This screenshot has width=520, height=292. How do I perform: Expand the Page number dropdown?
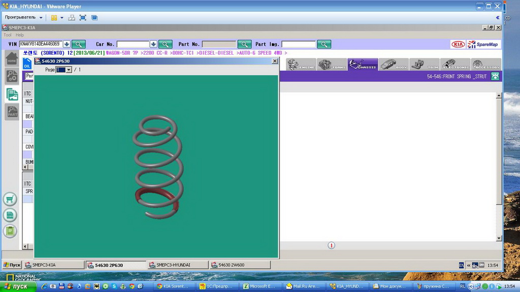pyautogui.click(x=69, y=70)
